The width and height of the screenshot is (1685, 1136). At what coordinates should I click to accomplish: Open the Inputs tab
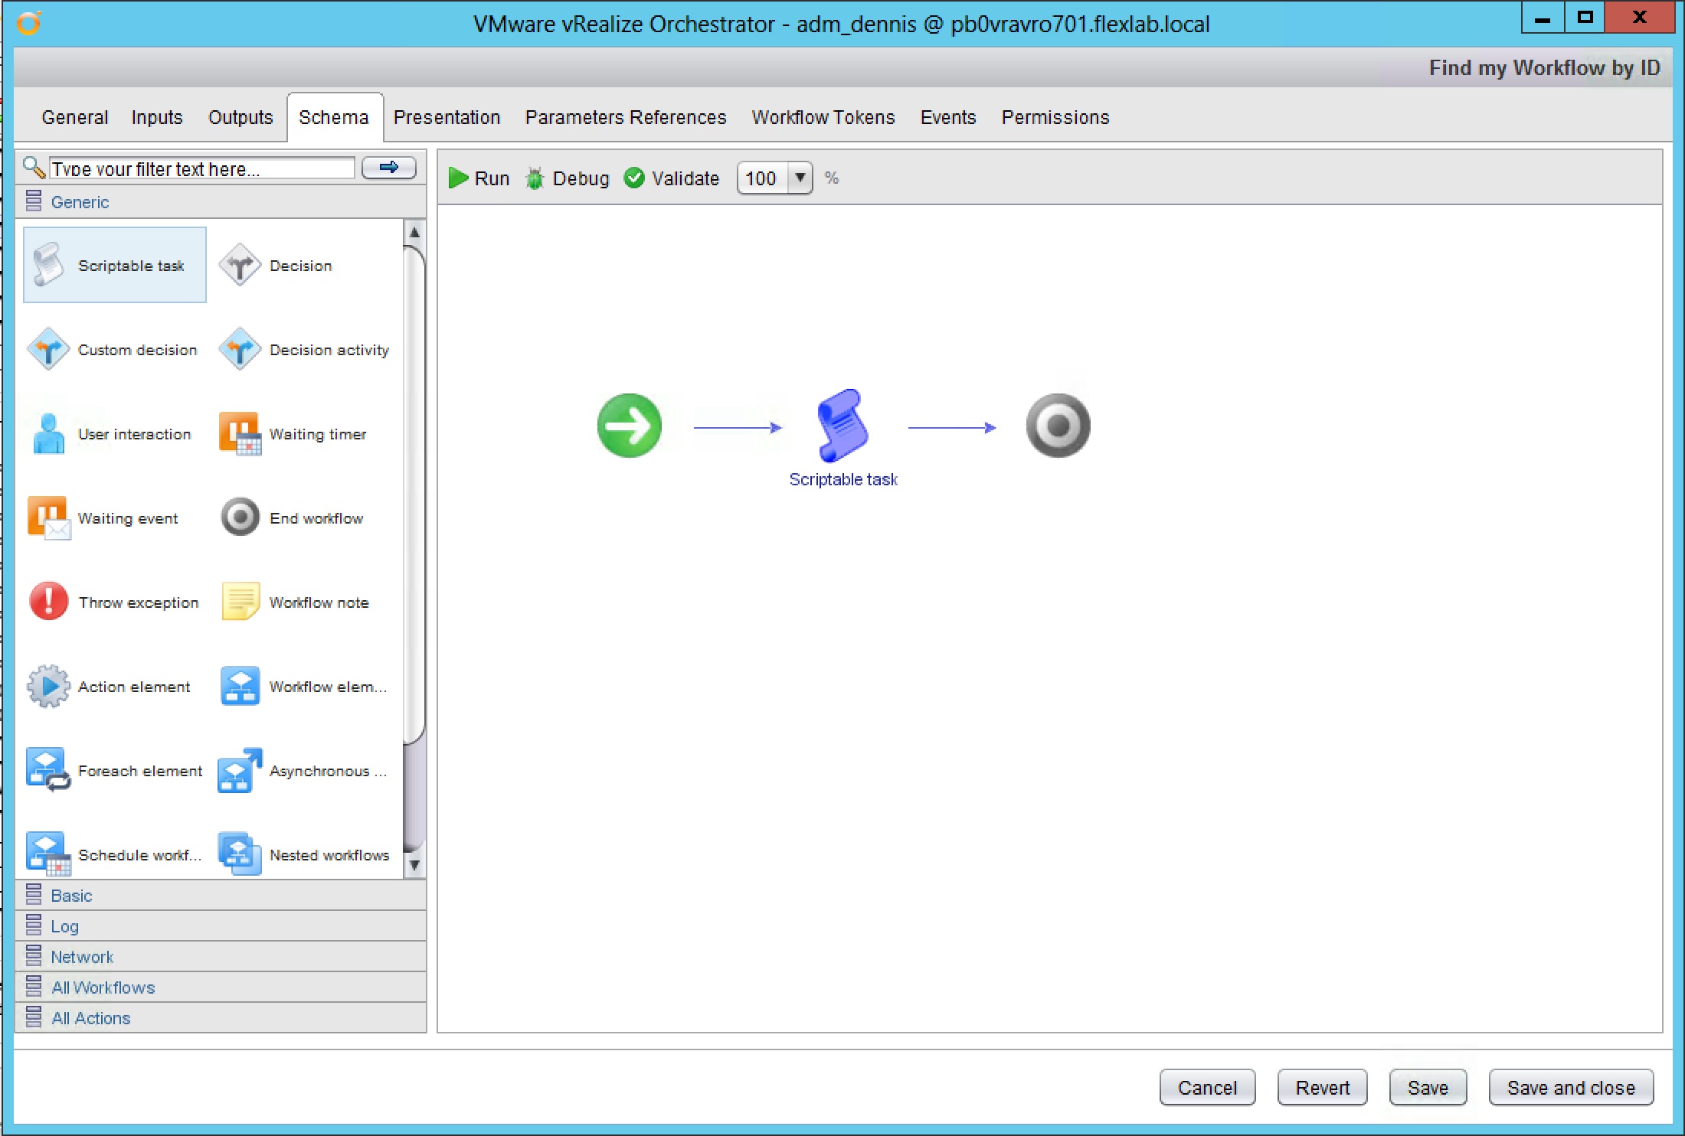157,117
